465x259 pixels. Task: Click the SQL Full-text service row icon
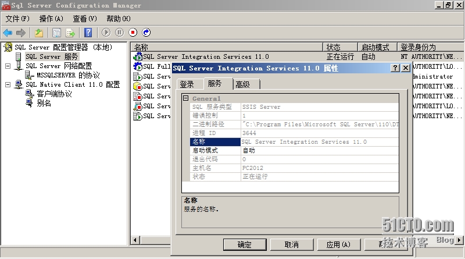coord(138,66)
